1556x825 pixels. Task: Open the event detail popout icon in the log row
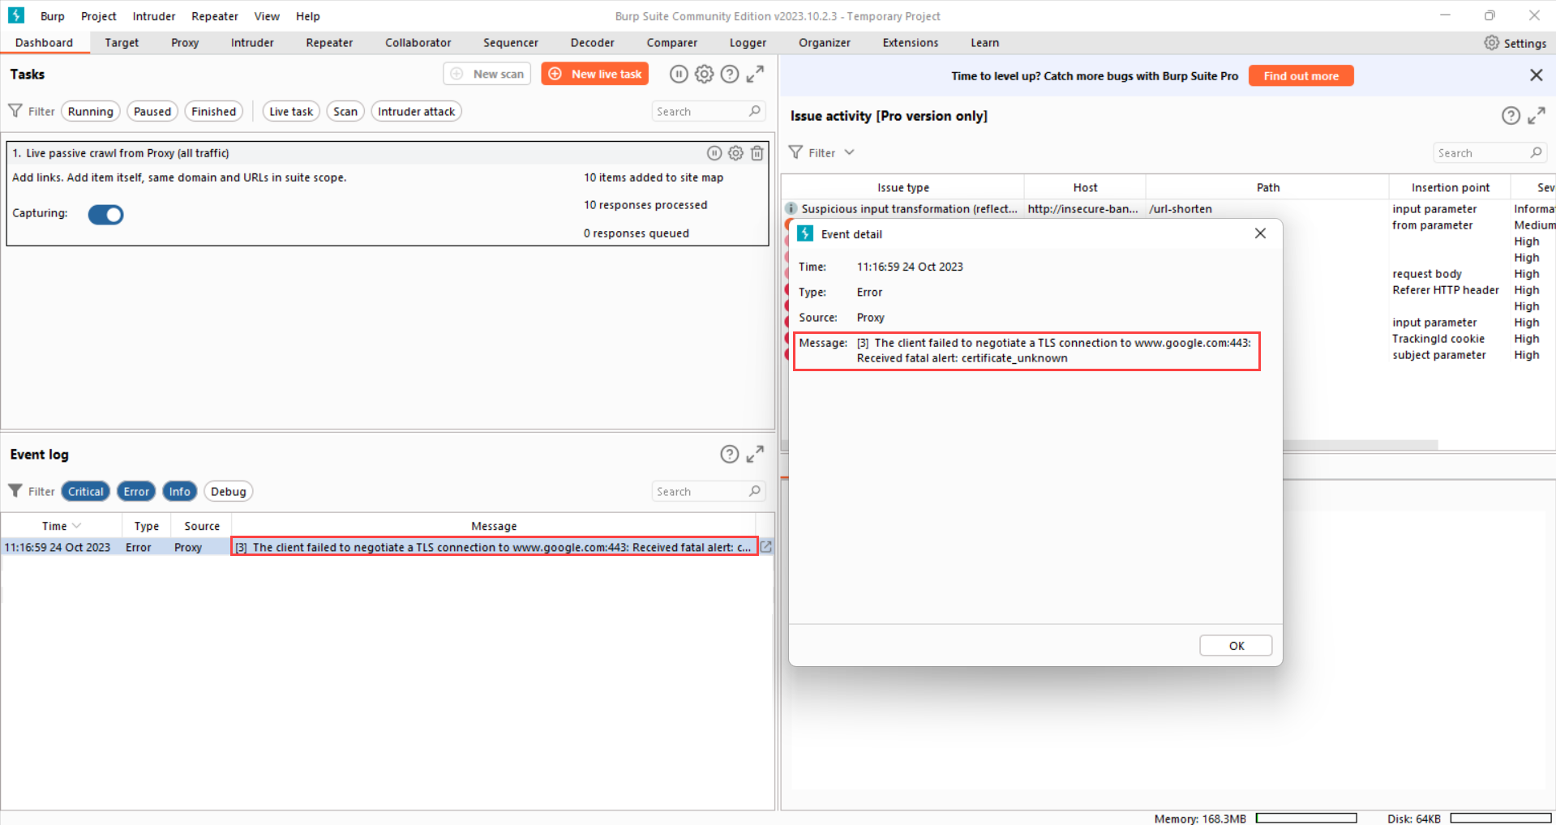click(x=765, y=547)
